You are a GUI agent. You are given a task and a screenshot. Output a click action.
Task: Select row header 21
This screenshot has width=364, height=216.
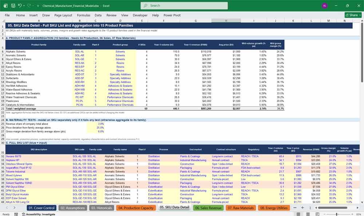click(3, 109)
